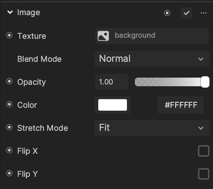
Task: Click the keyframe dot next to Opacity
Action: (x=9, y=82)
